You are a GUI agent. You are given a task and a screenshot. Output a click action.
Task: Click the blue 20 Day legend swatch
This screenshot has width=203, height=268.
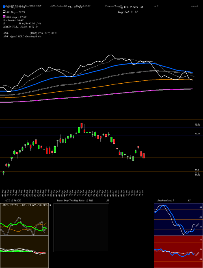tap(4, 7)
